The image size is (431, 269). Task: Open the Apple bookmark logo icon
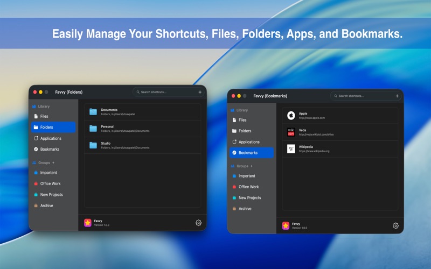pos(291,116)
